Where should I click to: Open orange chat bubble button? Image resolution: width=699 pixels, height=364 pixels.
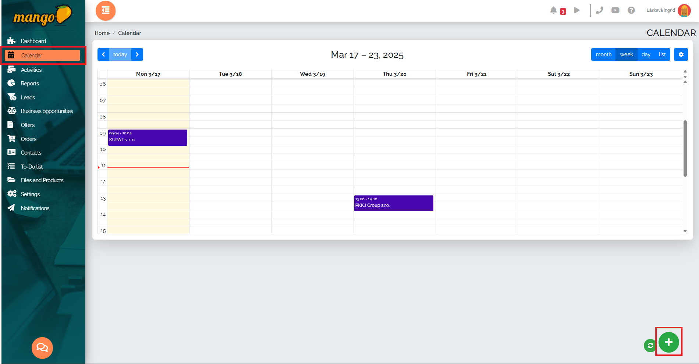[x=42, y=348]
